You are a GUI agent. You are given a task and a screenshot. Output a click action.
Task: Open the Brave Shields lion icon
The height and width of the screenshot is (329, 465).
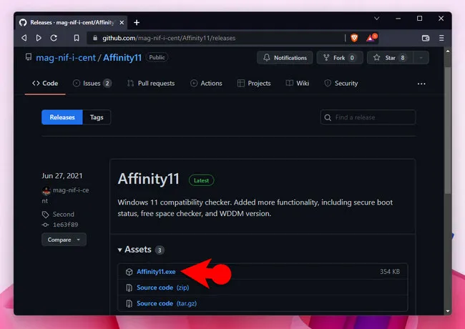(354, 38)
